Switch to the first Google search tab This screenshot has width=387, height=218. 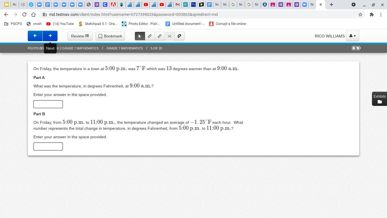(233, 5)
